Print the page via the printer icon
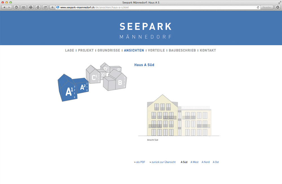282x184 pixels. pos(31,7)
